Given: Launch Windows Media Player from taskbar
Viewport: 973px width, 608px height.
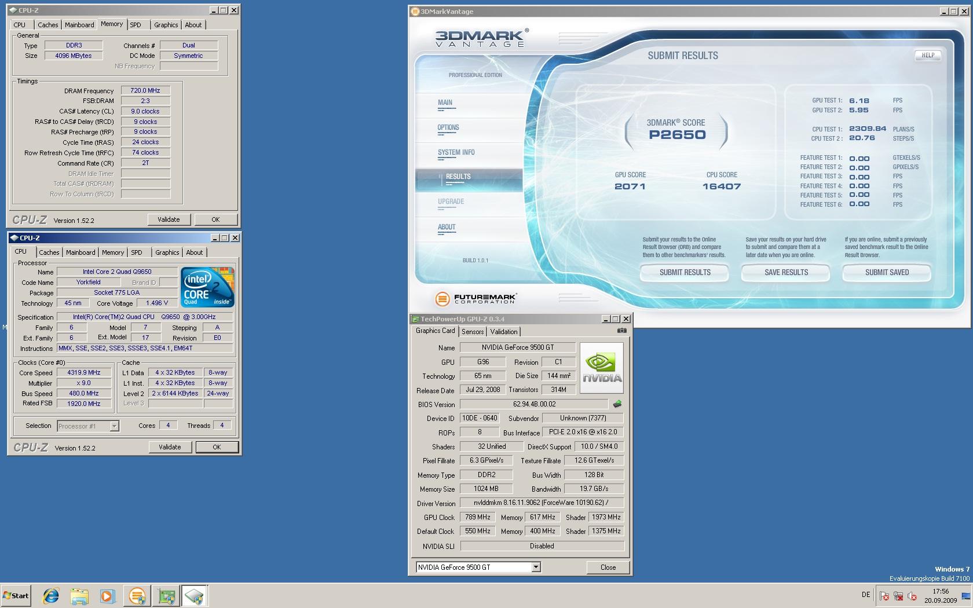Looking at the screenshot, I should (107, 596).
